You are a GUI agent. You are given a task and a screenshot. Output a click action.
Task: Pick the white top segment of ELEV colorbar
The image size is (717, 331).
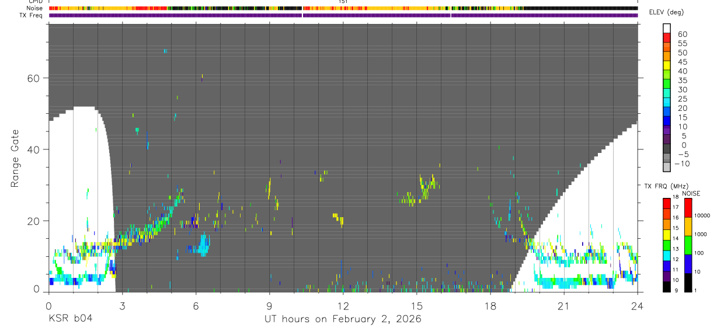click(x=667, y=29)
